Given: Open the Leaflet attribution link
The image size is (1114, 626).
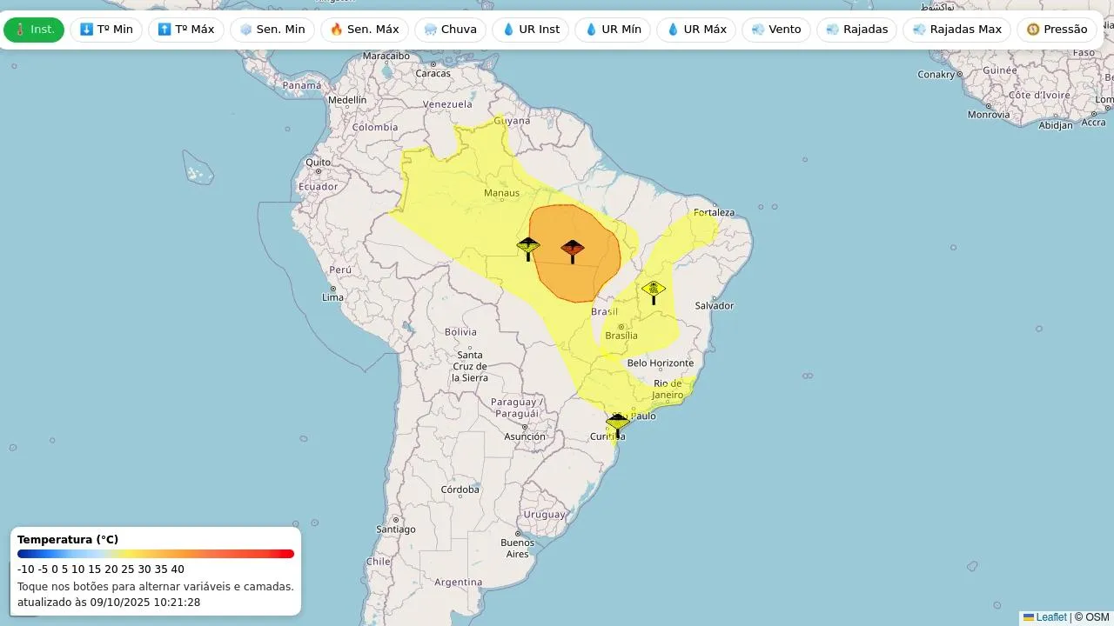Looking at the screenshot, I should [x=1050, y=617].
